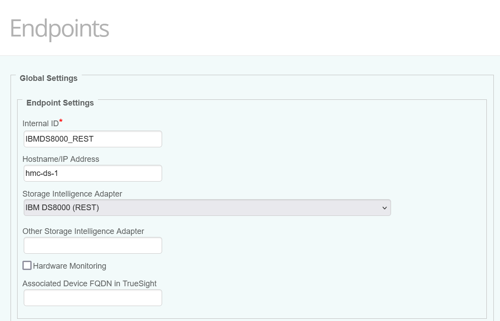Click the Endpoint Settings section label
This screenshot has width=500, height=321.
60,103
